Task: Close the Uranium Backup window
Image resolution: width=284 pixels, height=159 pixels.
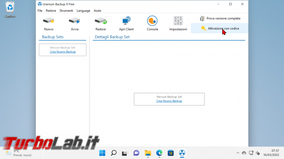Action: pos(242,4)
